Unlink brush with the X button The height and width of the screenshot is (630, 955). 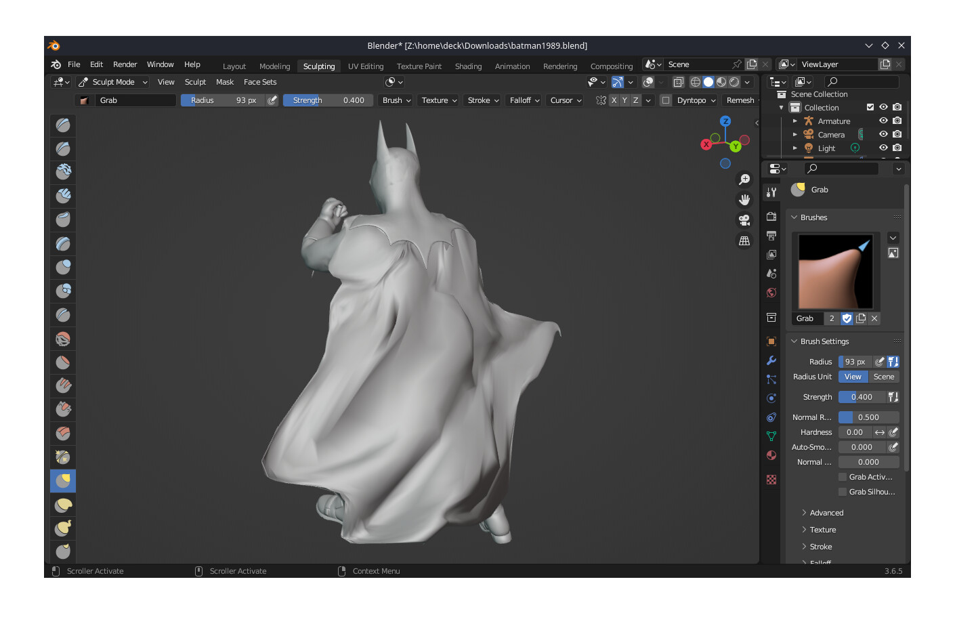click(x=874, y=318)
